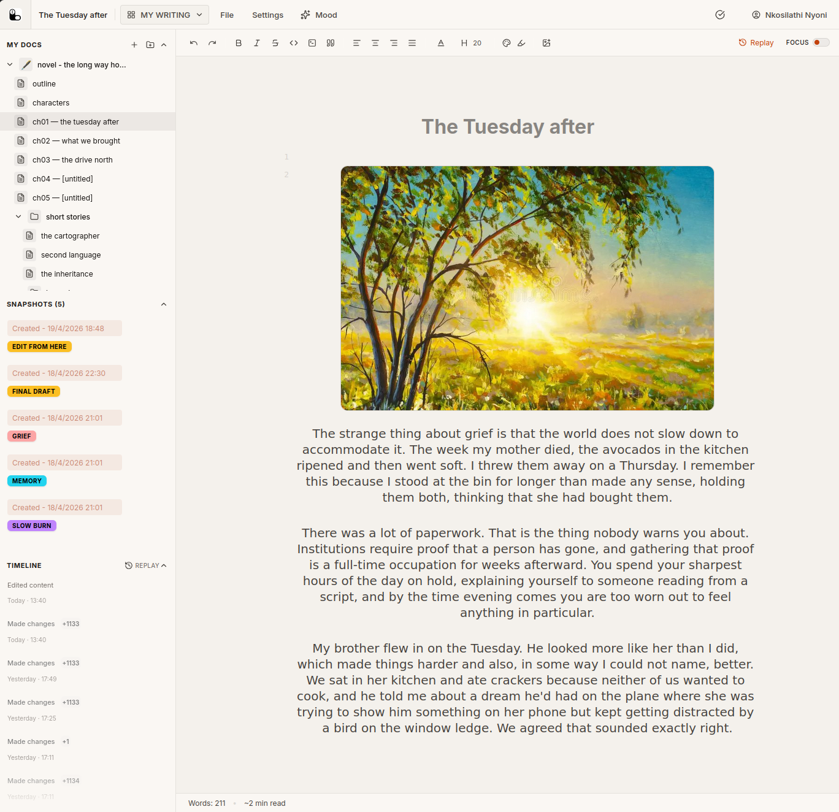Image resolution: width=839 pixels, height=812 pixels.
Task: Toggle the Focus mode switch
Action: [x=821, y=42]
